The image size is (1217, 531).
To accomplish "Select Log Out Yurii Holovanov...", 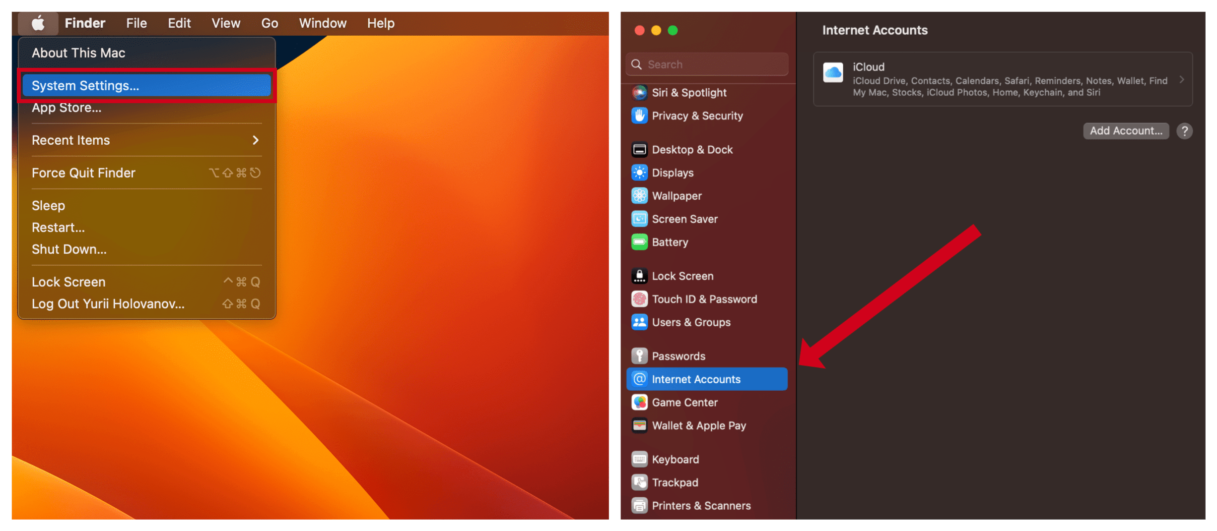I will [146, 304].
